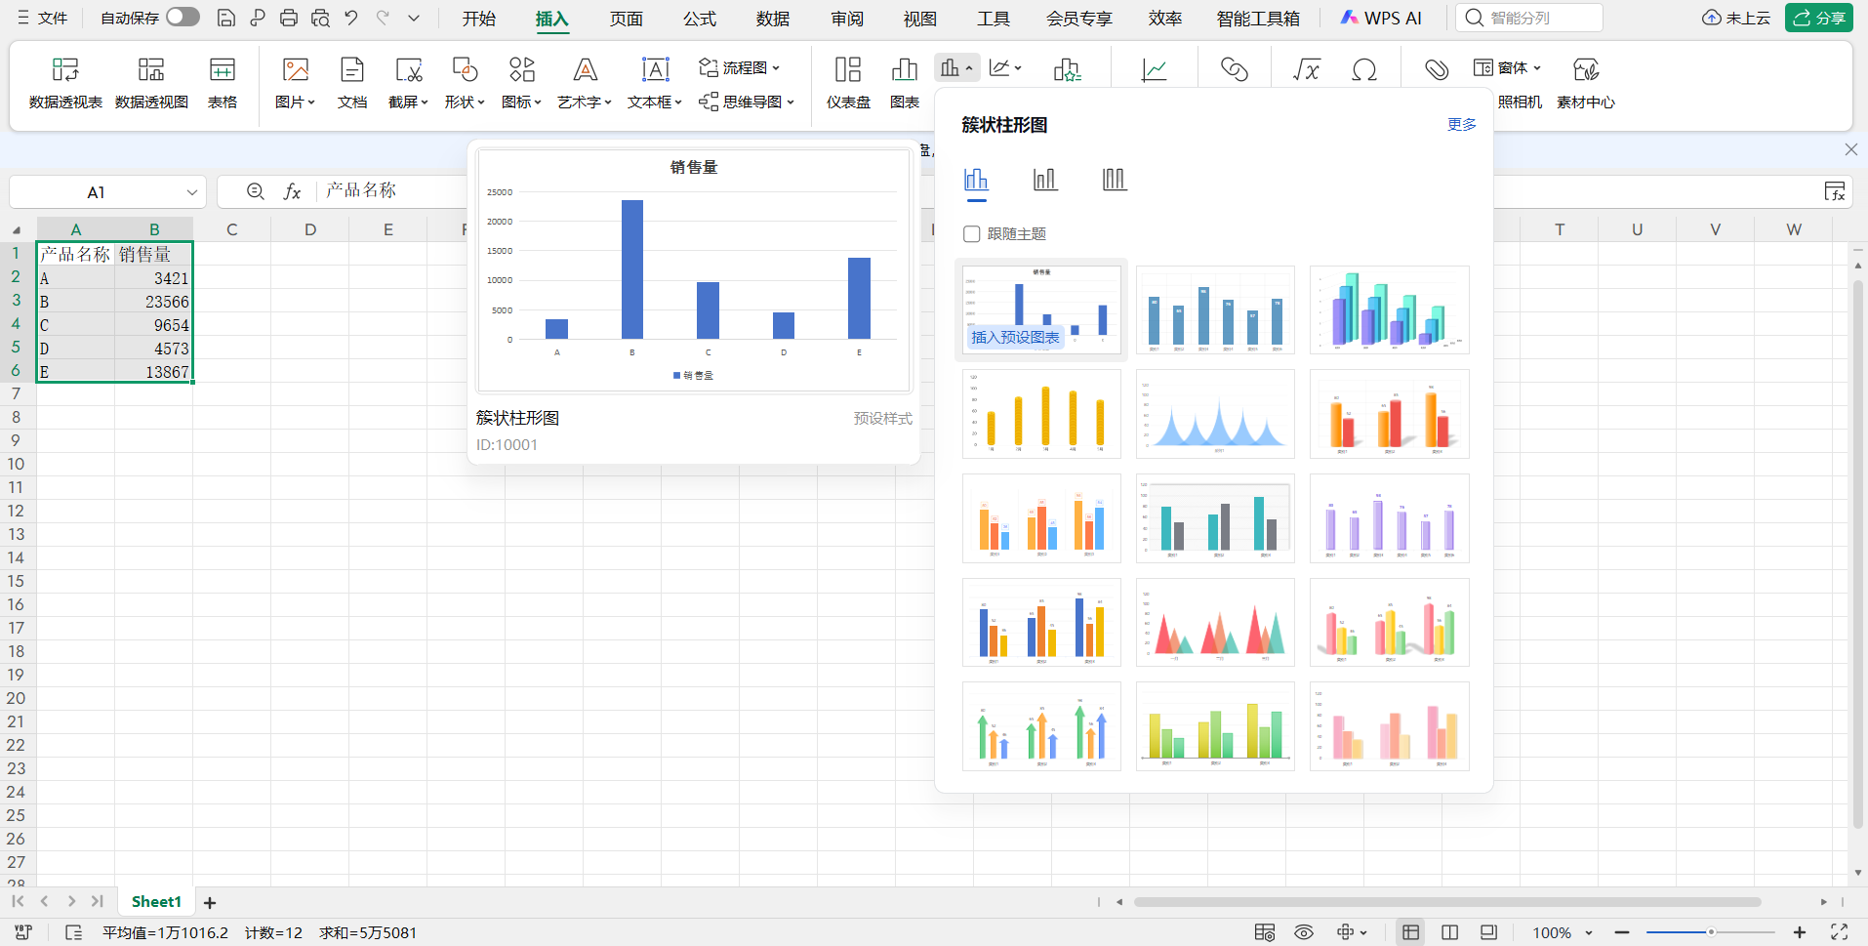
Task: Click the green 分享 share button
Action: click(x=1819, y=18)
